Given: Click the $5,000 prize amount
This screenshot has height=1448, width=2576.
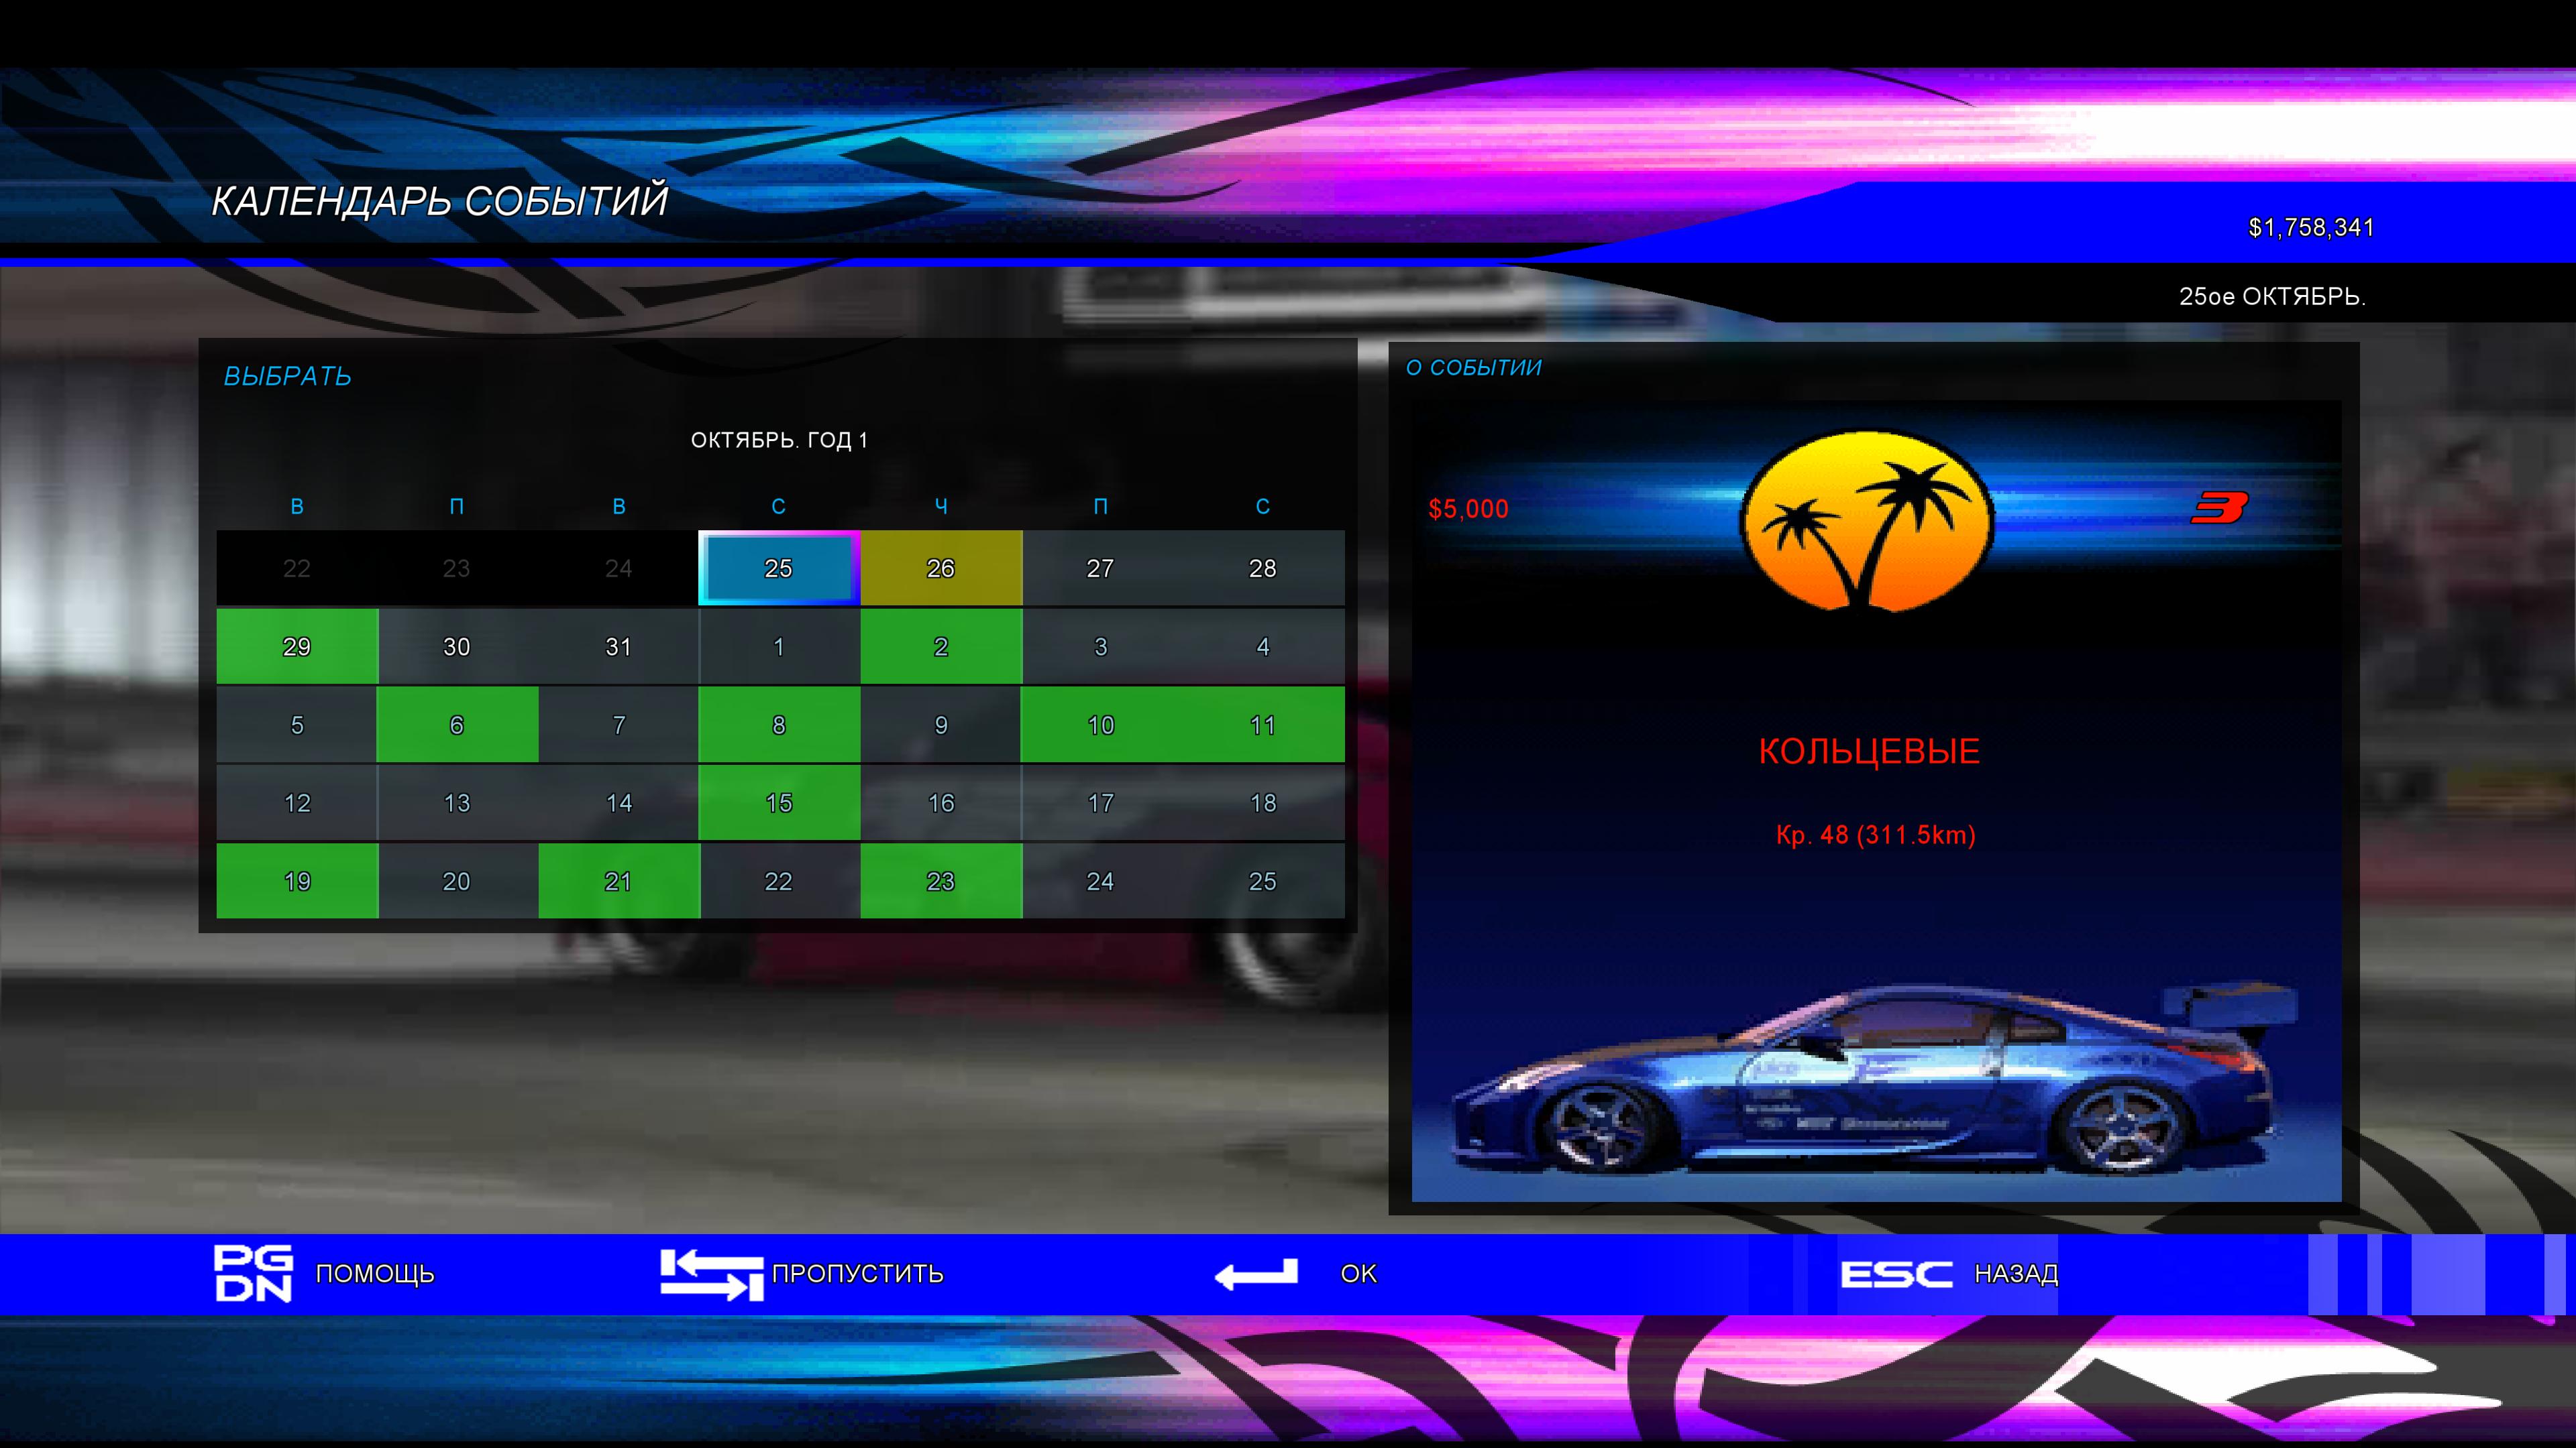Looking at the screenshot, I should pos(1468,509).
